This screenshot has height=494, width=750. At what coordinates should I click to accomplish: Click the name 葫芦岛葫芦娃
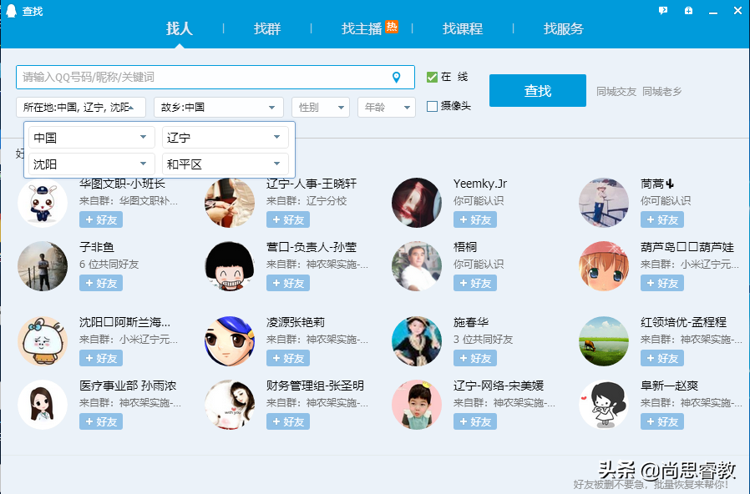(x=687, y=247)
